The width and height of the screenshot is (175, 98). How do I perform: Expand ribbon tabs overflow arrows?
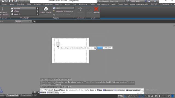171,4
